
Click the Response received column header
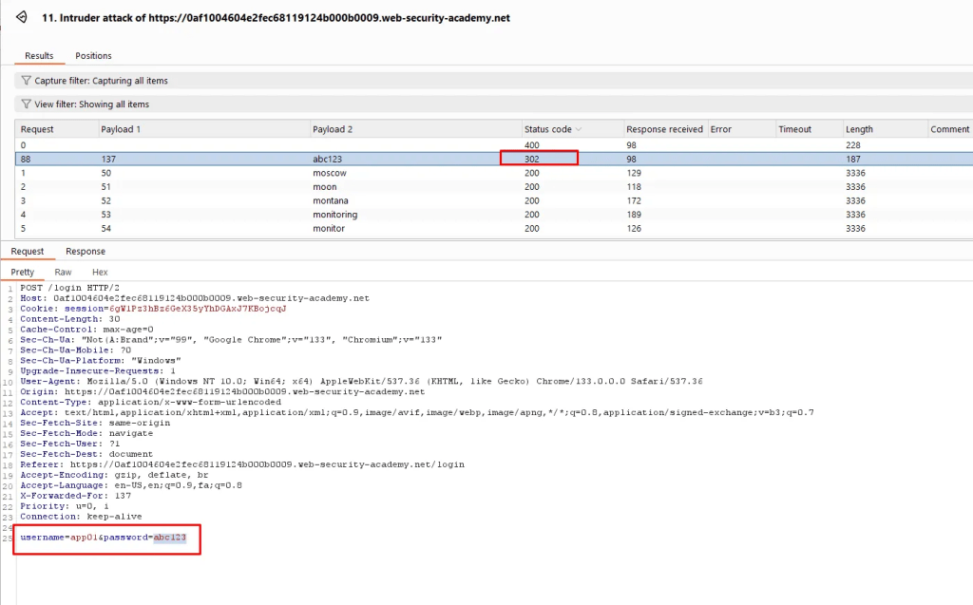pyautogui.click(x=664, y=129)
